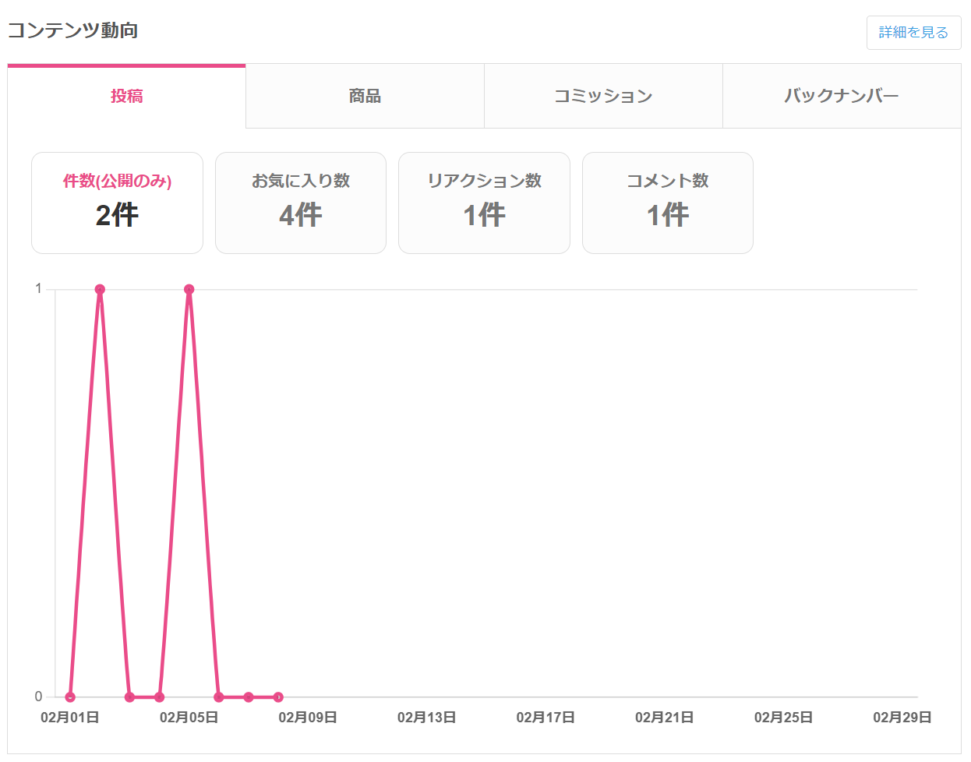
Task: Select the zero data point for 02月06日
Action: pos(219,697)
